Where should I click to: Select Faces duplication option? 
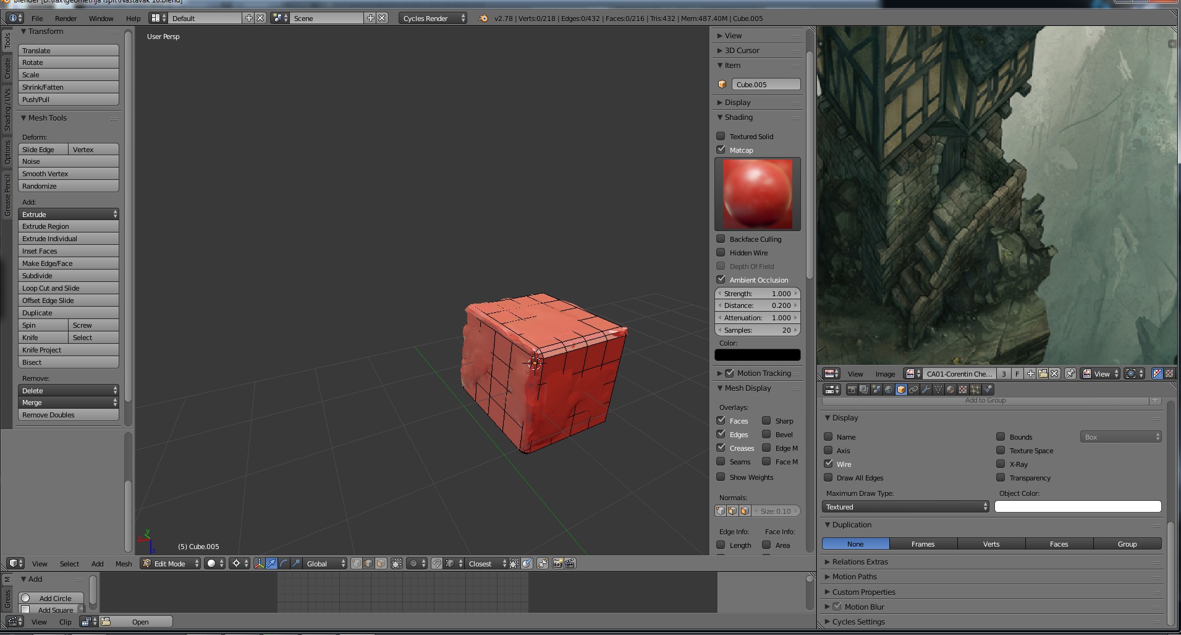pyautogui.click(x=1059, y=544)
